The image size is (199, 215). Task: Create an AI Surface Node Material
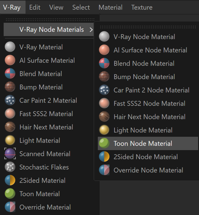(x=148, y=50)
